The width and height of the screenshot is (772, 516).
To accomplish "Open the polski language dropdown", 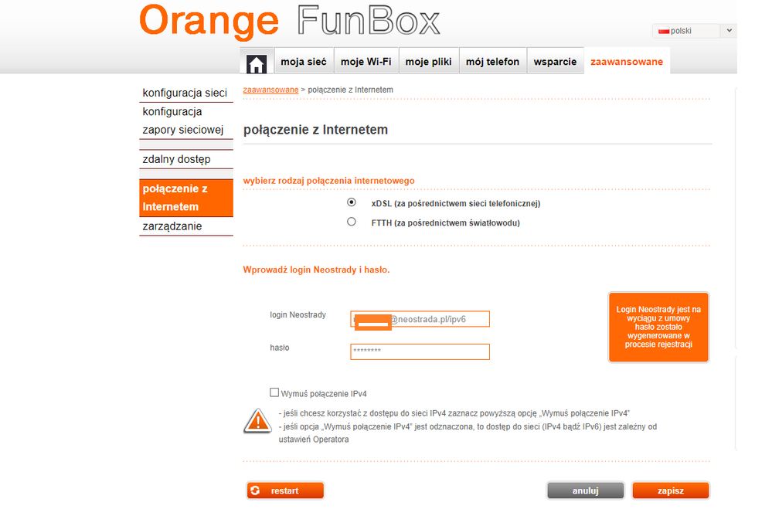I will click(x=694, y=31).
